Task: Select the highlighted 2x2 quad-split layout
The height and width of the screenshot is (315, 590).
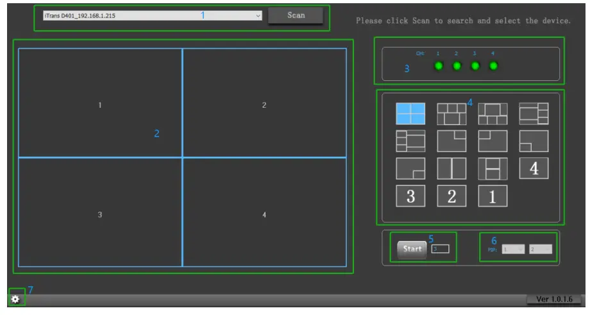Action: (410, 114)
